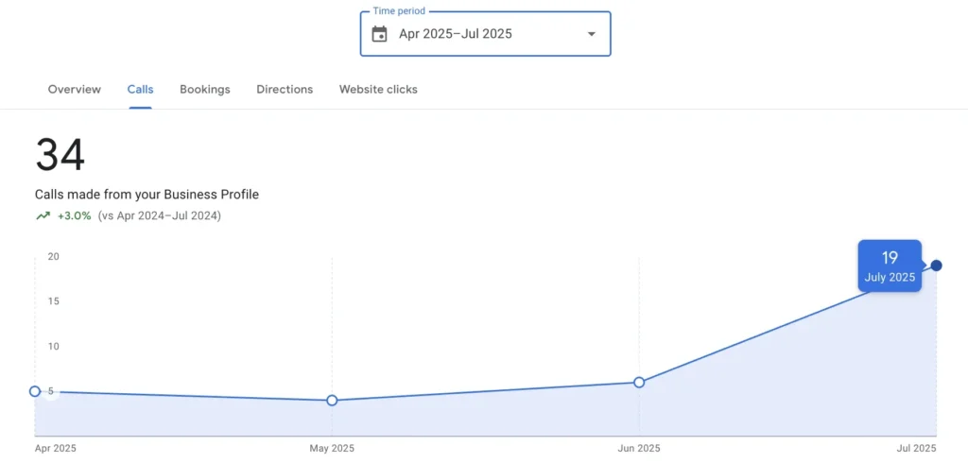Click the calendar icon in Time period field
The image size is (968, 463).
tap(380, 34)
